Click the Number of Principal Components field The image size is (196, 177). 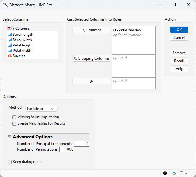click(81, 144)
